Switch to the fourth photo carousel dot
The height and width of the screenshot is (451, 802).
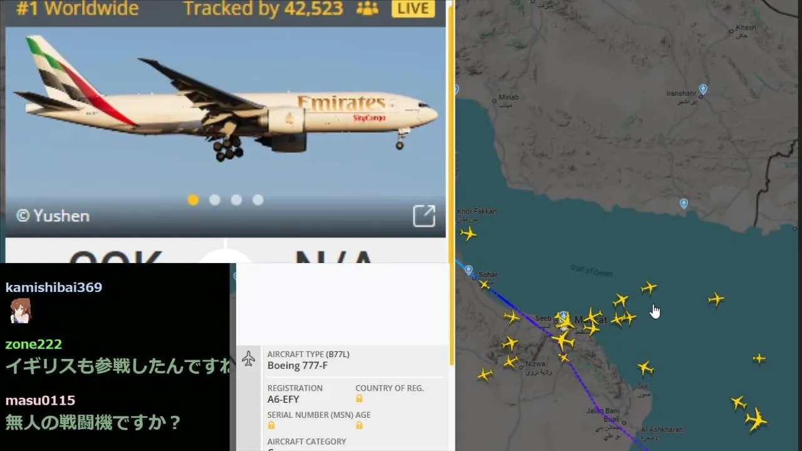tap(258, 200)
